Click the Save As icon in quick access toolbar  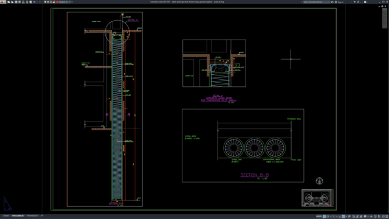[x=19, y=2]
